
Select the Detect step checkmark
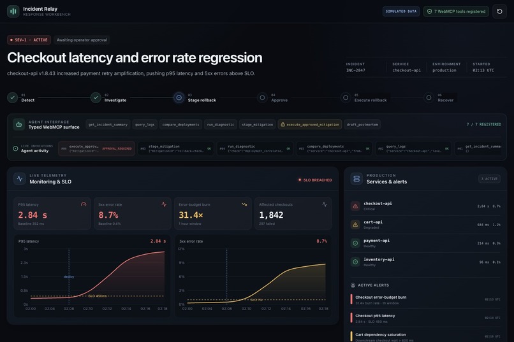click(13, 97)
